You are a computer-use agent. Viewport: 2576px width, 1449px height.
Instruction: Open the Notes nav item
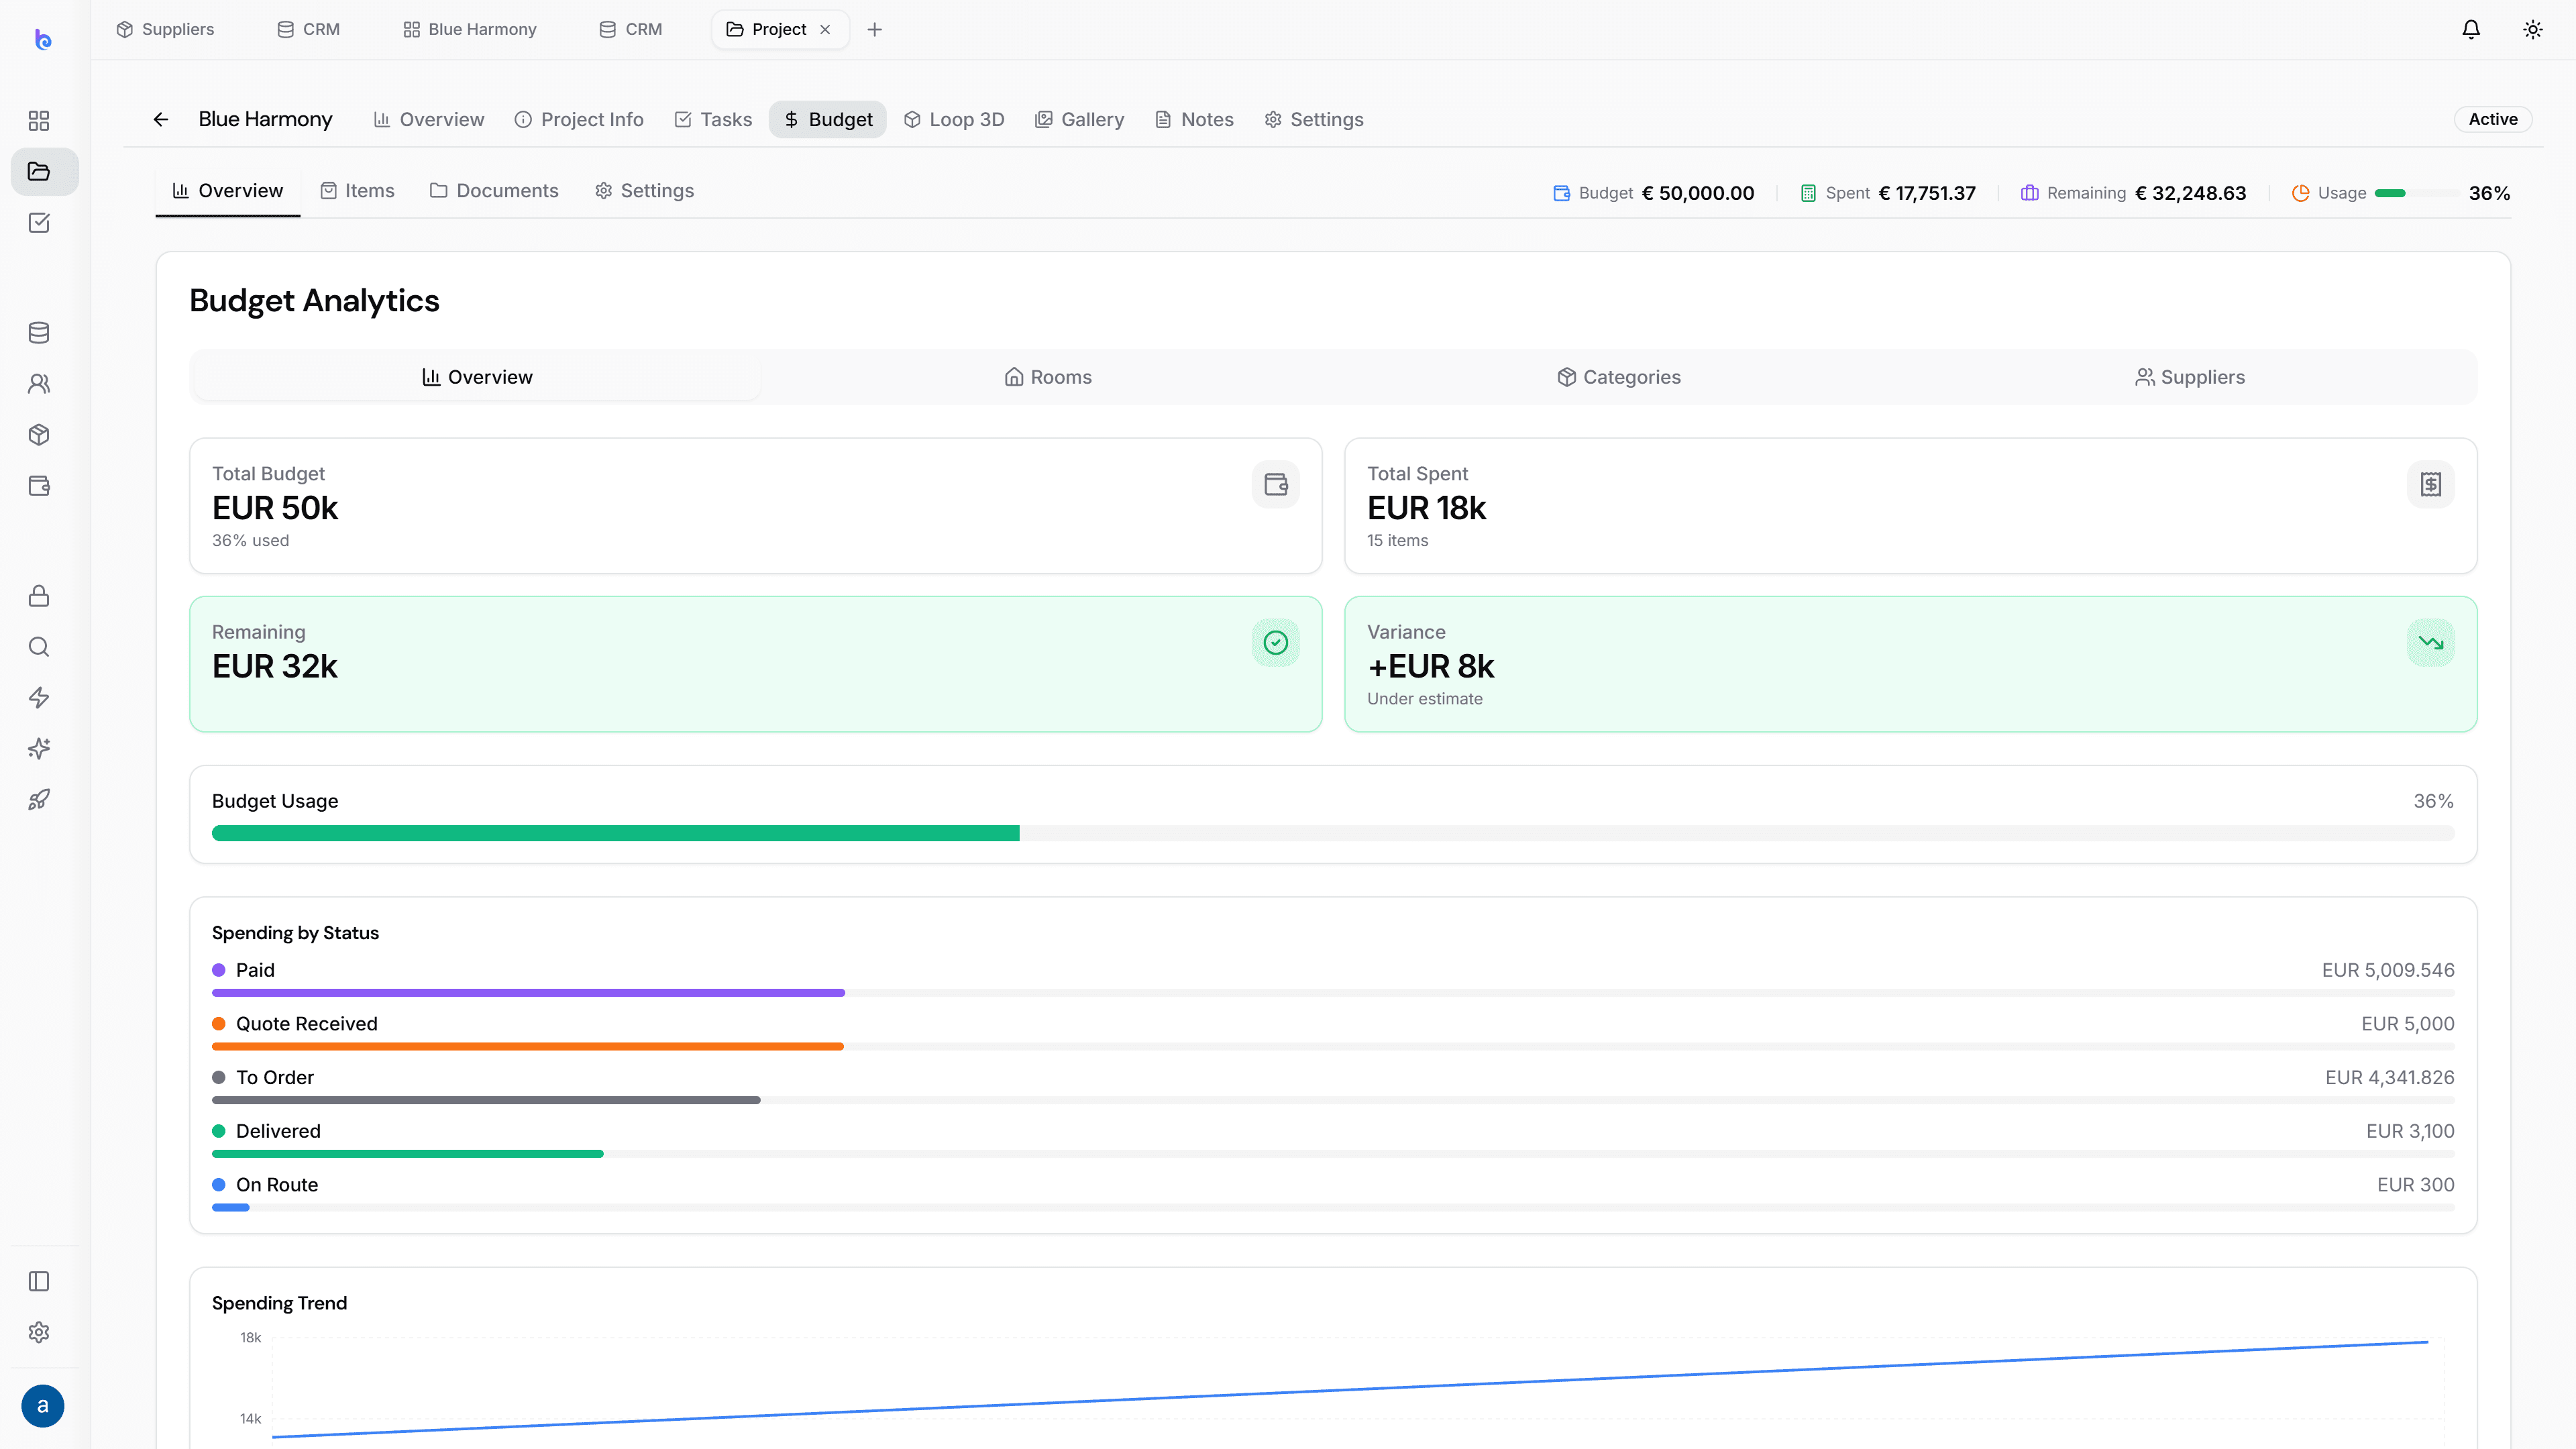coord(1194,120)
